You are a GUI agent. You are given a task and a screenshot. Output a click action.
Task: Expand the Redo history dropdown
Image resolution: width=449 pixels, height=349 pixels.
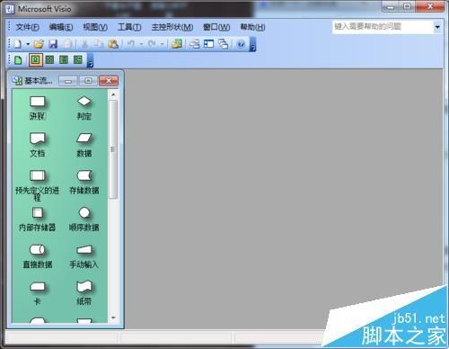tap(162, 44)
